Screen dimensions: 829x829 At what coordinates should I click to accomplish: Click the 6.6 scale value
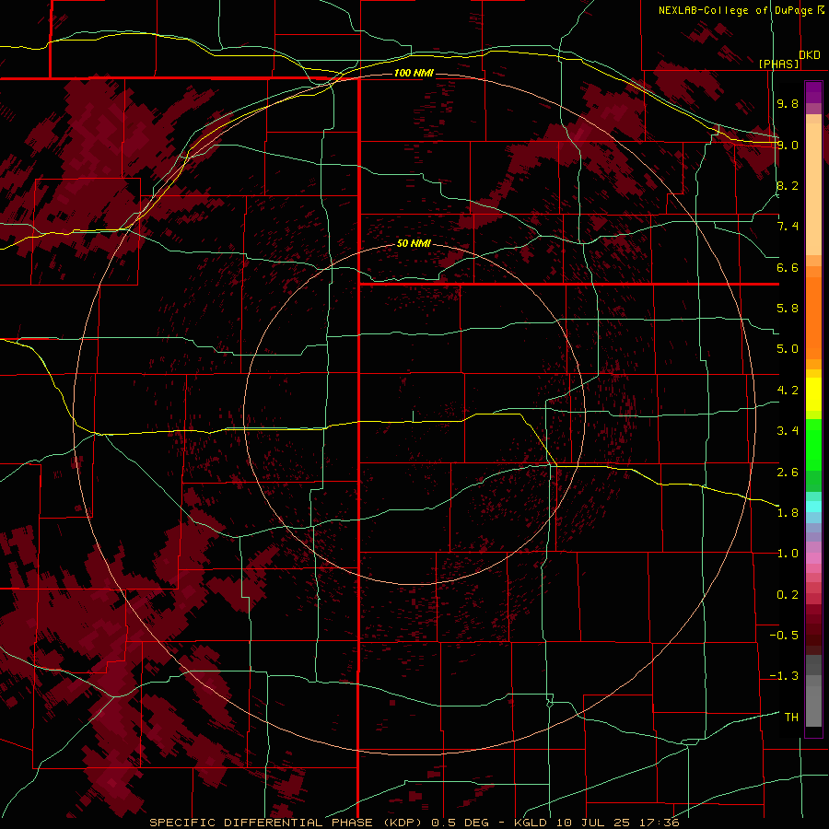point(788,267)
